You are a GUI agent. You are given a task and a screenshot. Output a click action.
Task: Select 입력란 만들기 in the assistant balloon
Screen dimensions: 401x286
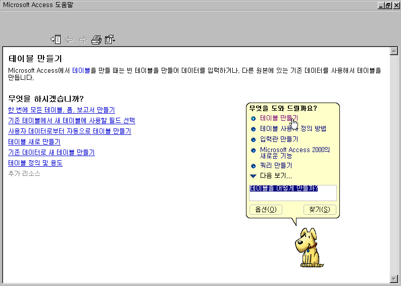(x=279, y=139)
